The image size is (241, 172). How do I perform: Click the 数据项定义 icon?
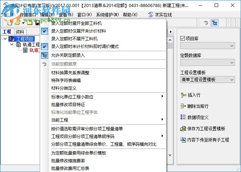[x=183, y=117]
